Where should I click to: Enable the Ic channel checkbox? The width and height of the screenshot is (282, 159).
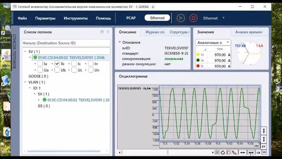(74, 64)
